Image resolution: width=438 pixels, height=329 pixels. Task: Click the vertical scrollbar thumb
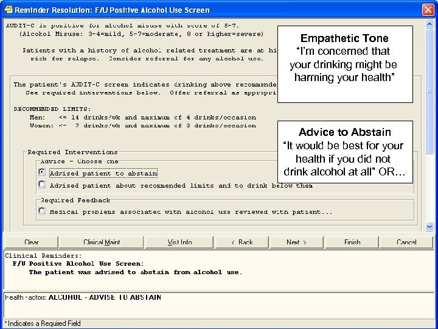429,91
